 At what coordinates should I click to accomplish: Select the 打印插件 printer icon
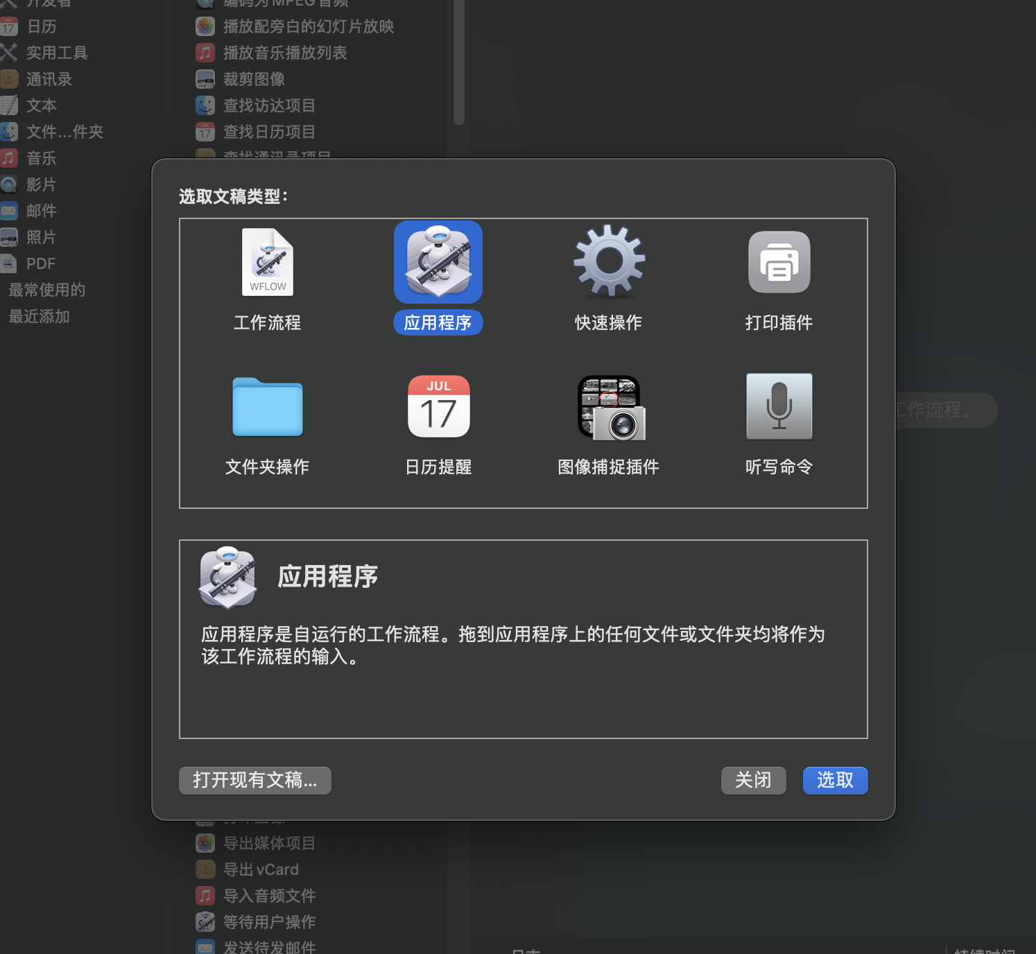[x=779, y=262]
